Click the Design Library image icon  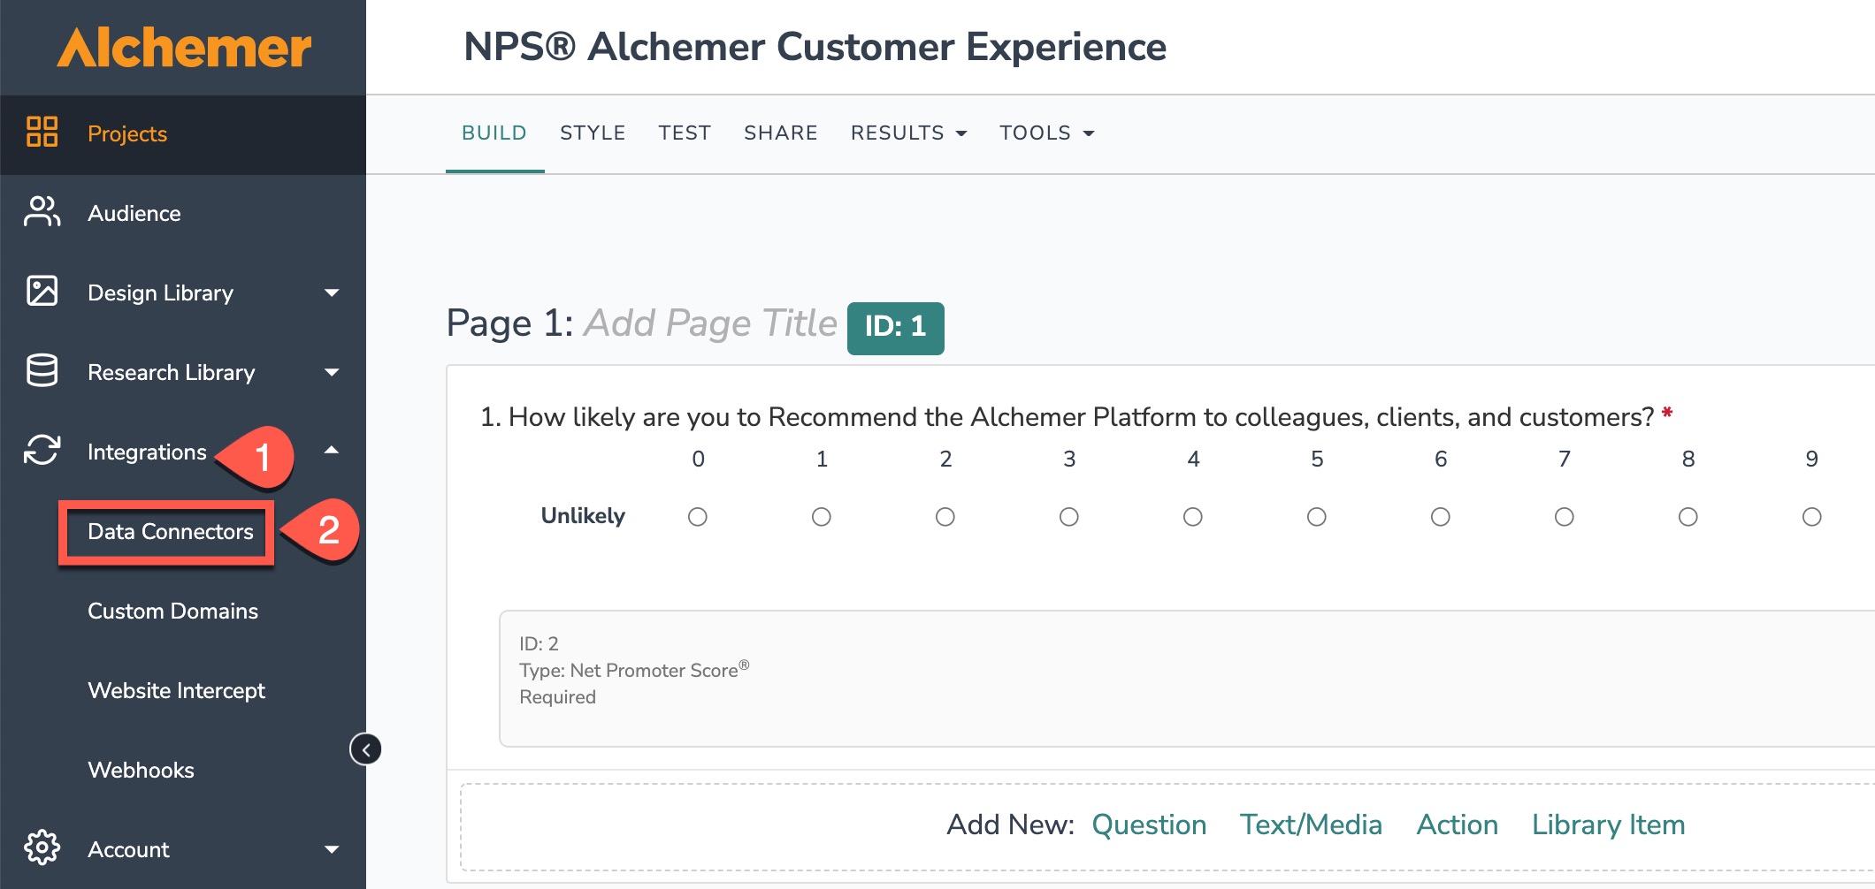tap(42, 291)
